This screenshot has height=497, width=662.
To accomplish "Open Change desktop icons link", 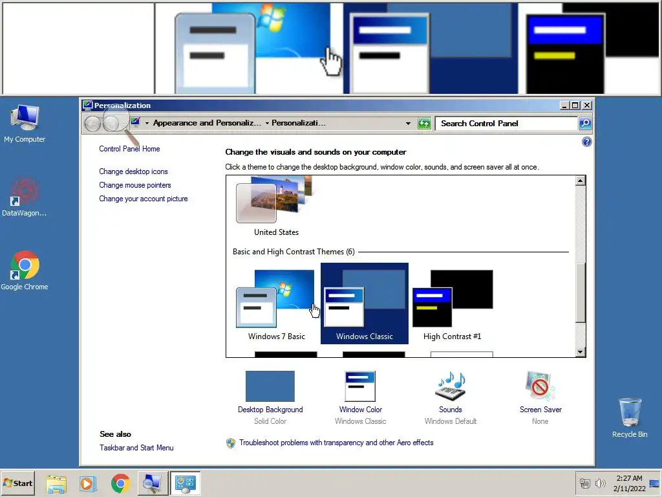I will [x=133, y=171].
